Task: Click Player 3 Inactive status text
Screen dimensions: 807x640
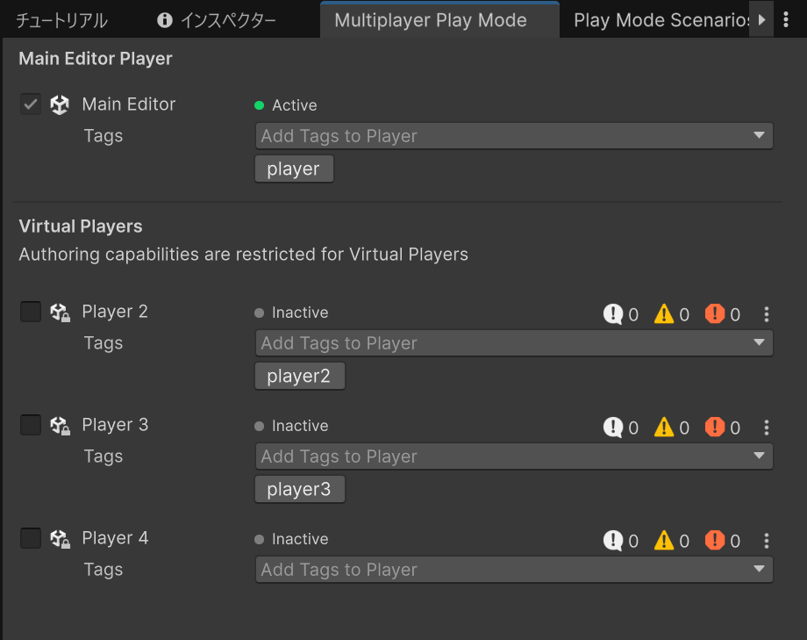Action: [x=300, y=426]
